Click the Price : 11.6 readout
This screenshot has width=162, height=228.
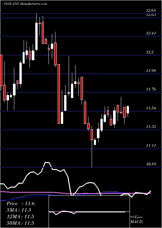point(20,204)
